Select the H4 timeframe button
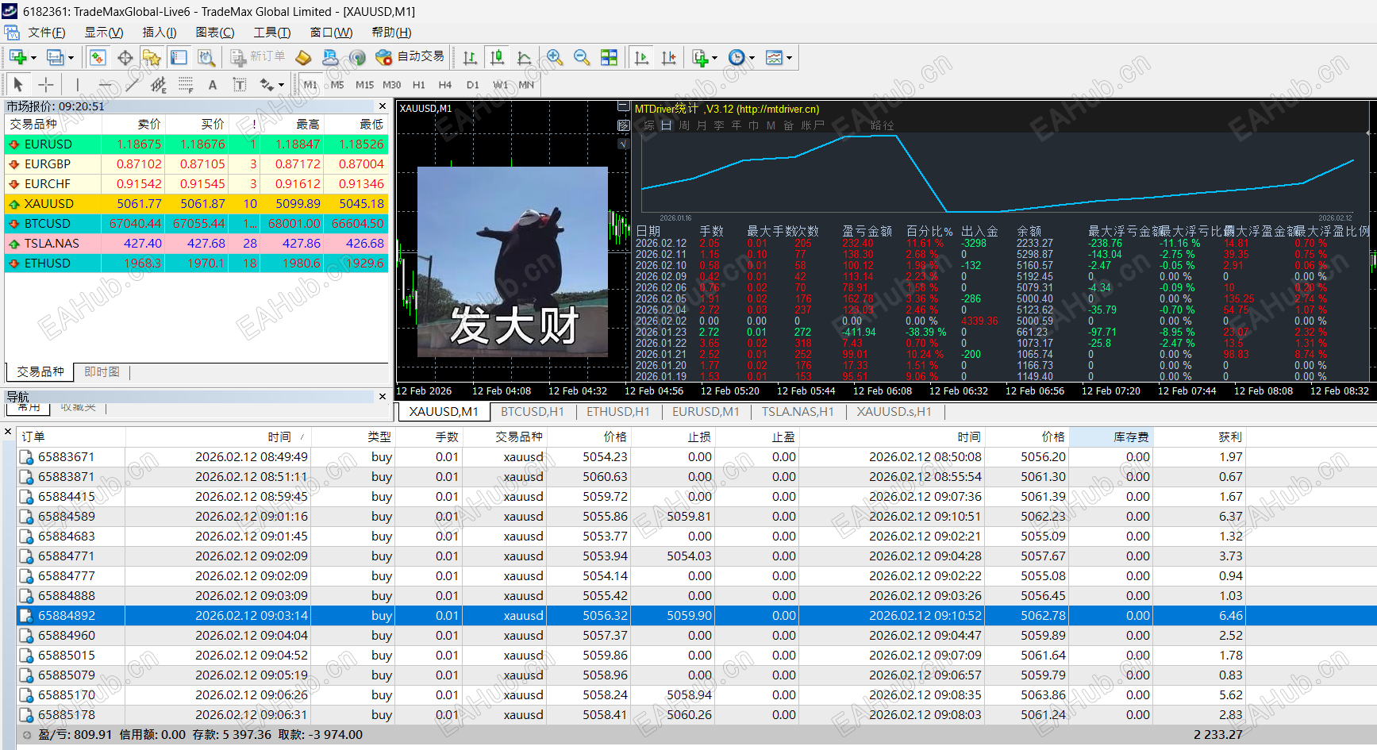Screen dimensions: 1377x750 tap(444, 85)
